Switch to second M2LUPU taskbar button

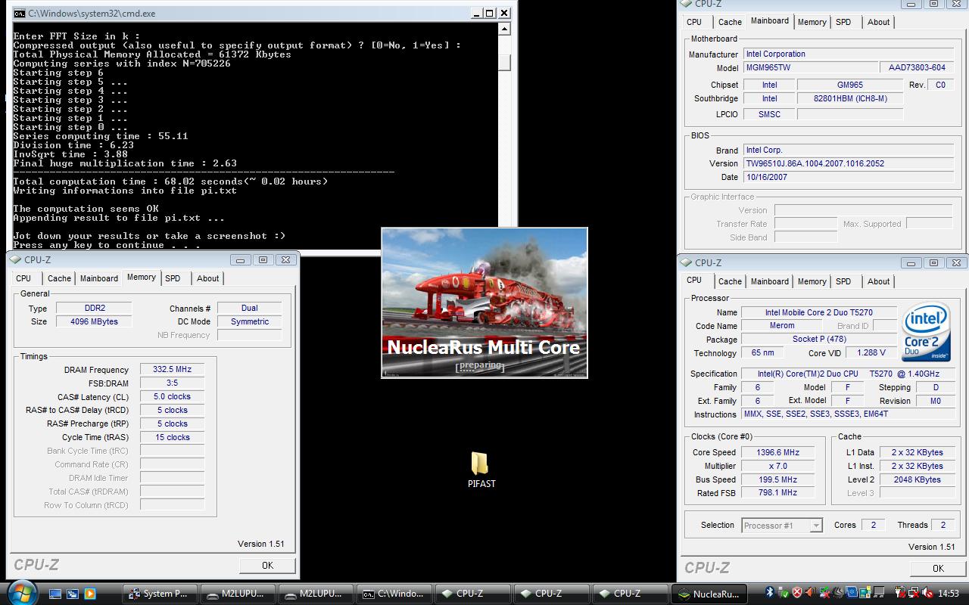(x=317, y=594)
